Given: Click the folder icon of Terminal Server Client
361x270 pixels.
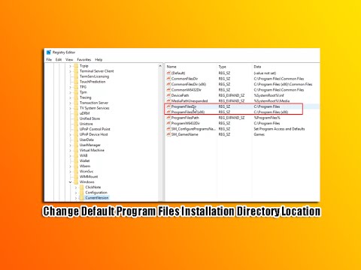Looking at the screenshot, I should (x=76, y=71).
